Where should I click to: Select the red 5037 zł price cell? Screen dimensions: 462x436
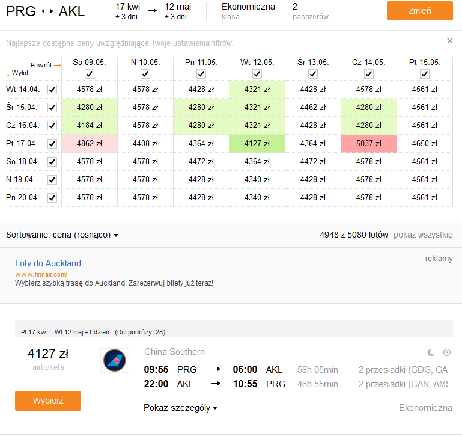click(x=369, y=144)
